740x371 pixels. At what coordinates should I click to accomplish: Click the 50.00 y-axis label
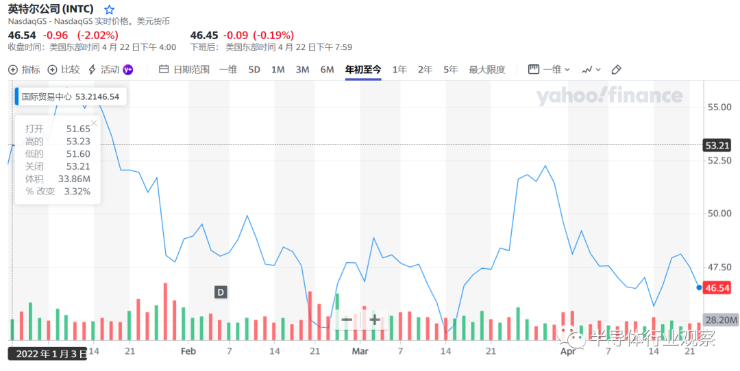pyautogui.click(x=719, y=213)
